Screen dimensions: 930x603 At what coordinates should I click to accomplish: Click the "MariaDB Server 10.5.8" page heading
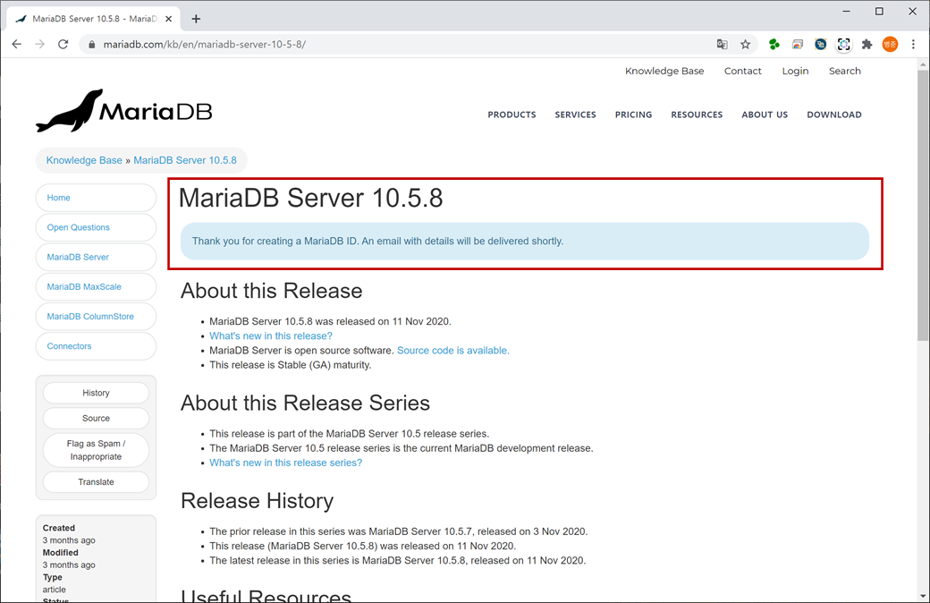(x=311, y=199)
